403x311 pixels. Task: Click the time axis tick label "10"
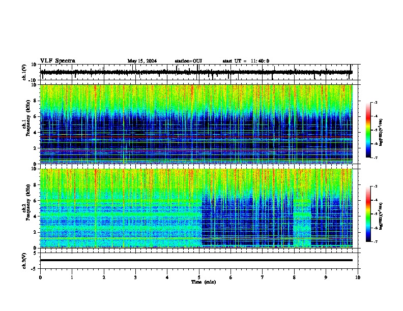coord(358,277)
